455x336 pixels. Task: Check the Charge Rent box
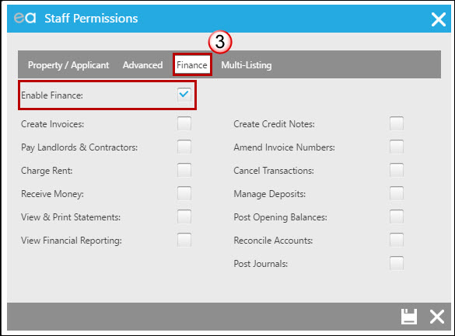(184, 170)
